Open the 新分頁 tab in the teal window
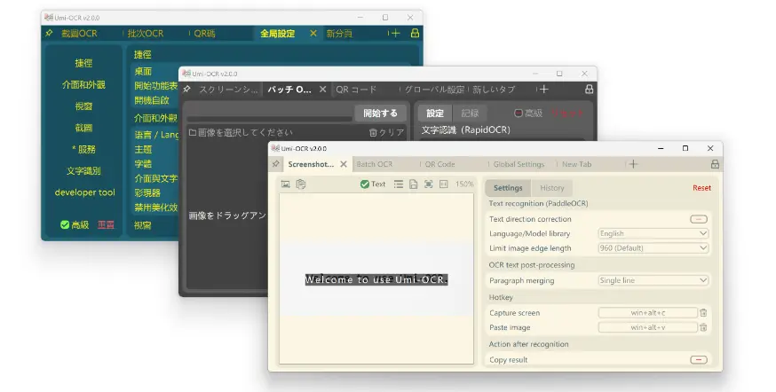Screen dimensions: 776x392 (339, 34)
